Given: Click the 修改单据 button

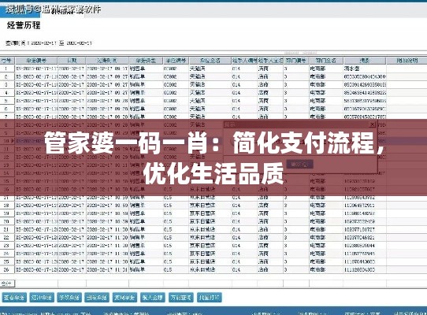Looking at the screenshot, I should [x=69, y=298].
